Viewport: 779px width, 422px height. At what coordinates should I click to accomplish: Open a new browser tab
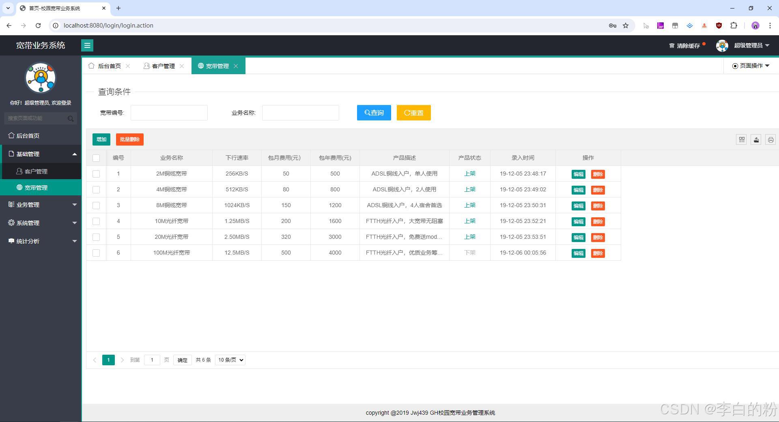coord(118,8)
